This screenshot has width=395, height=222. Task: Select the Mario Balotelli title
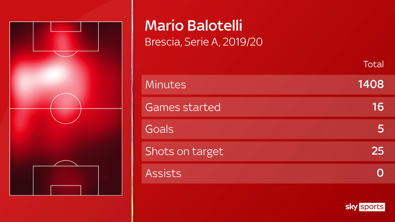193,26
